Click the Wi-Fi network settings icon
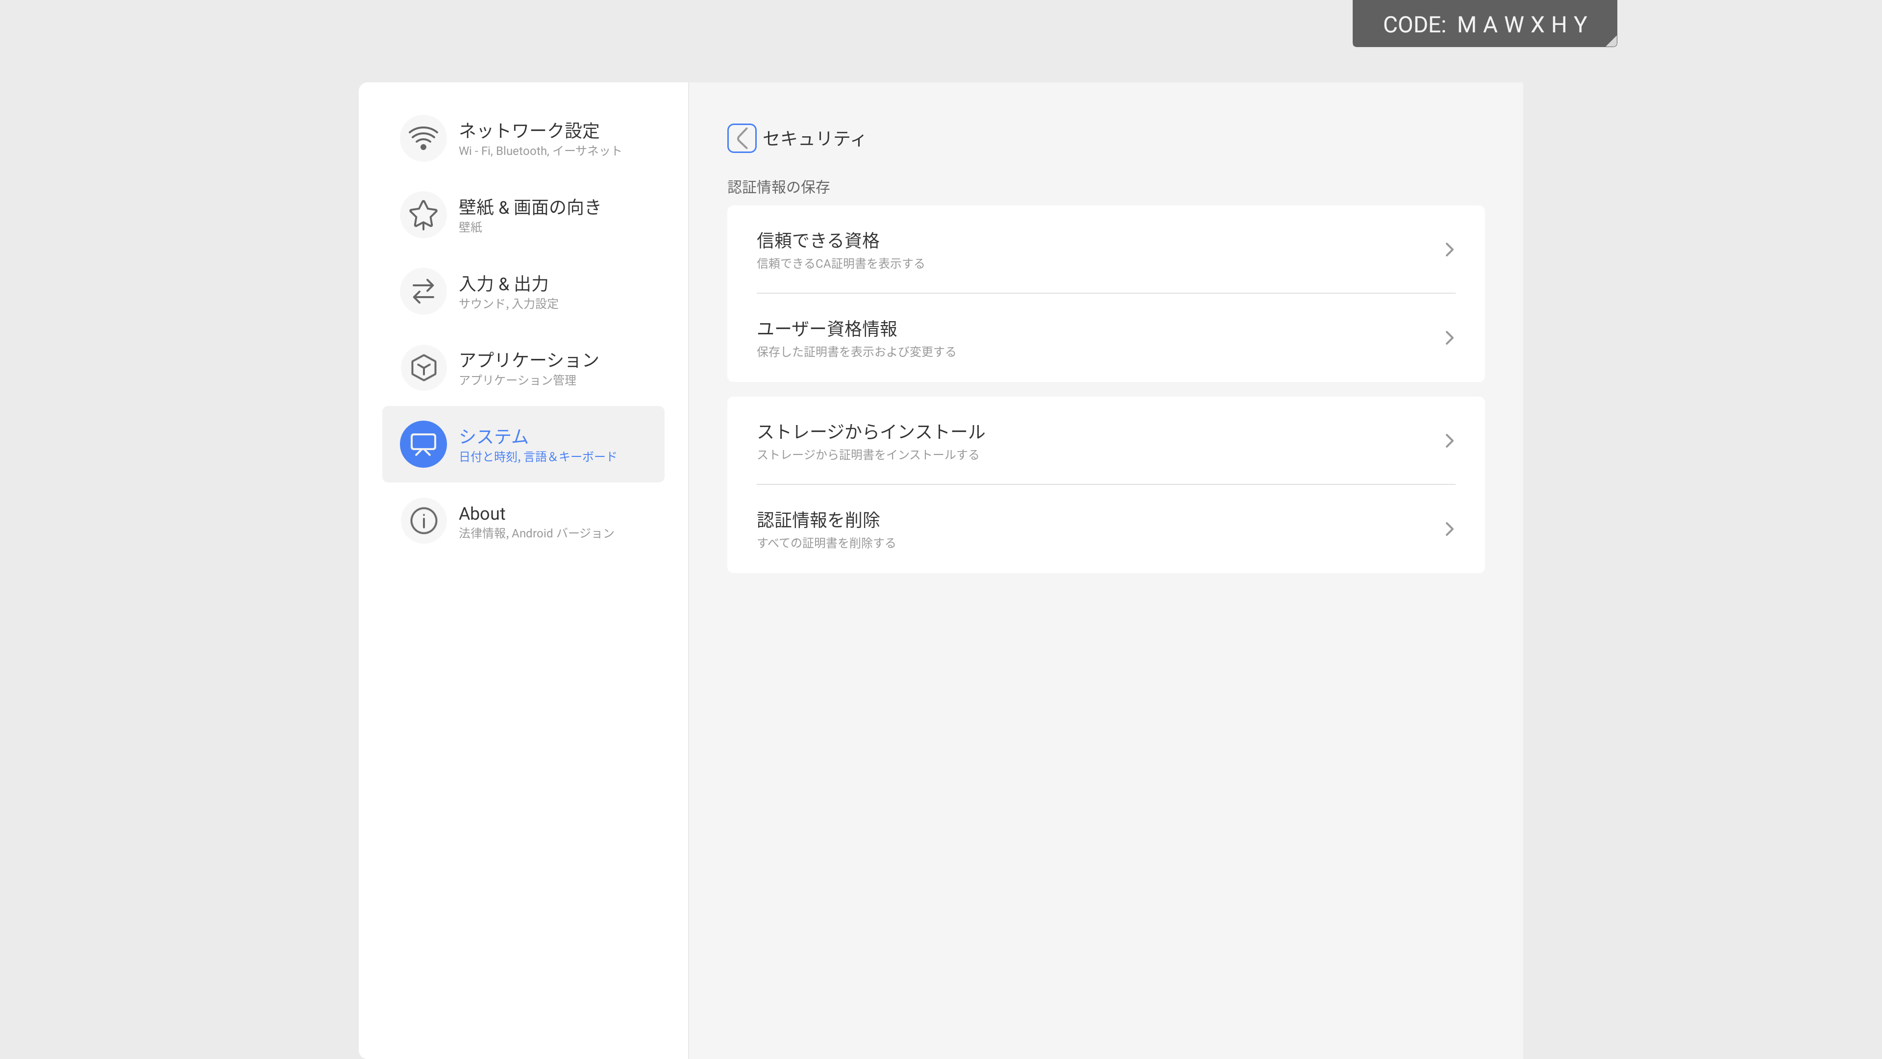 coord(423,138)
